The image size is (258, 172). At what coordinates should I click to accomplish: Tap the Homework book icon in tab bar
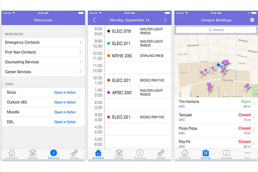(226, 154)
